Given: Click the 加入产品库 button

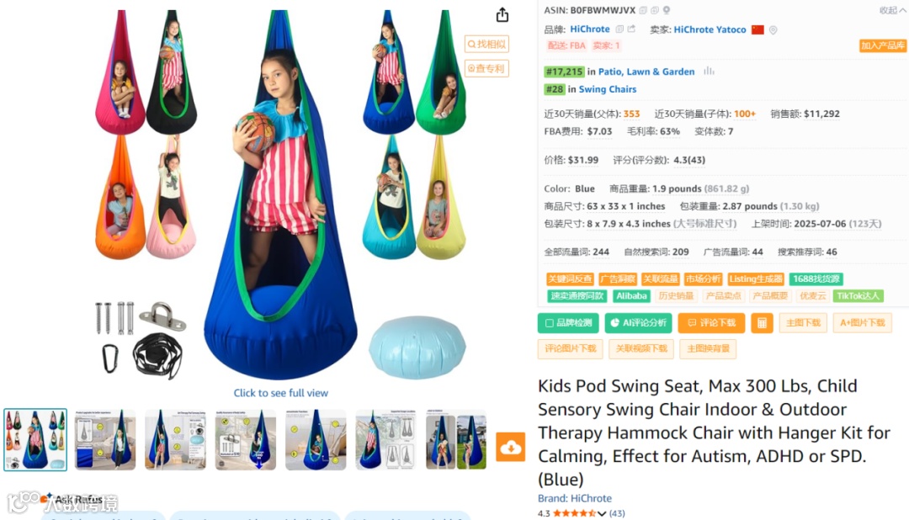Looking at the screenshot, I should pos(882,45).
